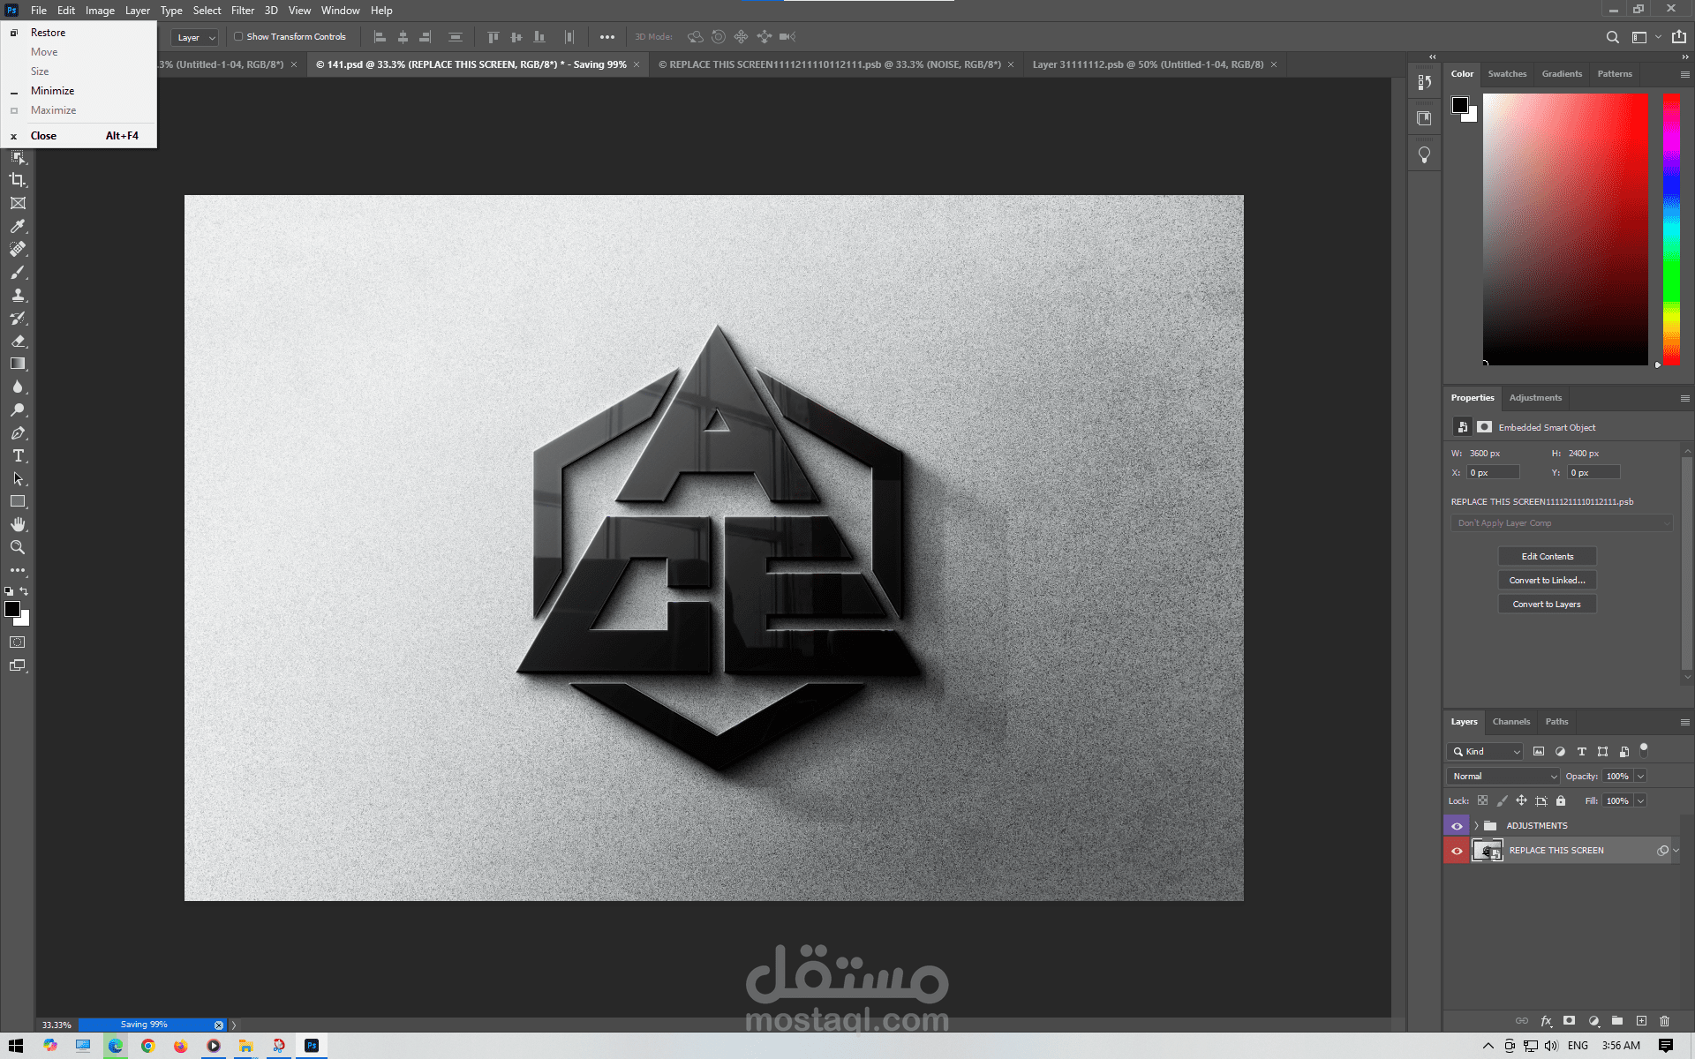Select the Eyedropper tool
Screen dimensions: 1695x1059
18,226
